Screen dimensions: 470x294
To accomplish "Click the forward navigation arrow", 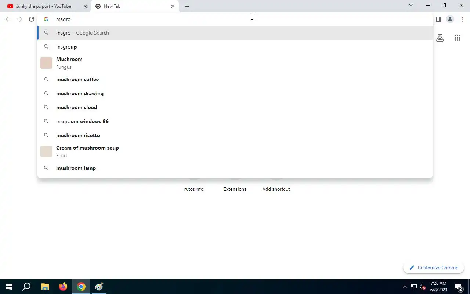I will 20,19.
